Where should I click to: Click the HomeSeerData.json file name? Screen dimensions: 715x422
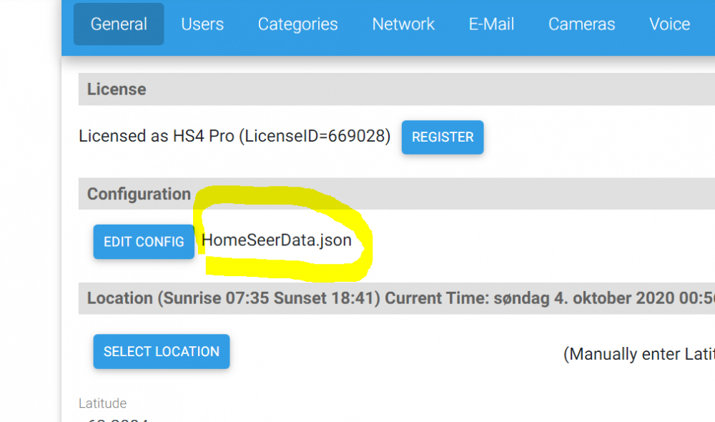tap(277, 240)
